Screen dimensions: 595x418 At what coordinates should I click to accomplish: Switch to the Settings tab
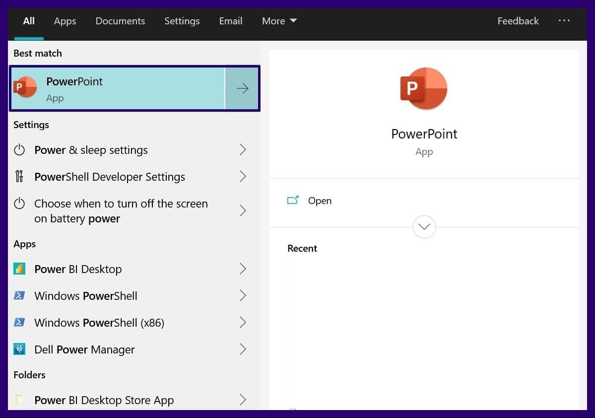(182, 21)
